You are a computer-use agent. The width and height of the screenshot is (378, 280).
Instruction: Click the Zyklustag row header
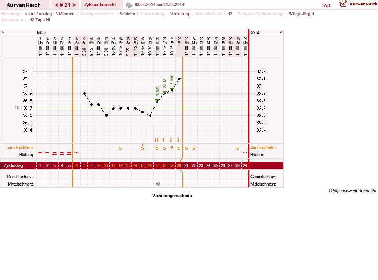(x=13, y=165)
